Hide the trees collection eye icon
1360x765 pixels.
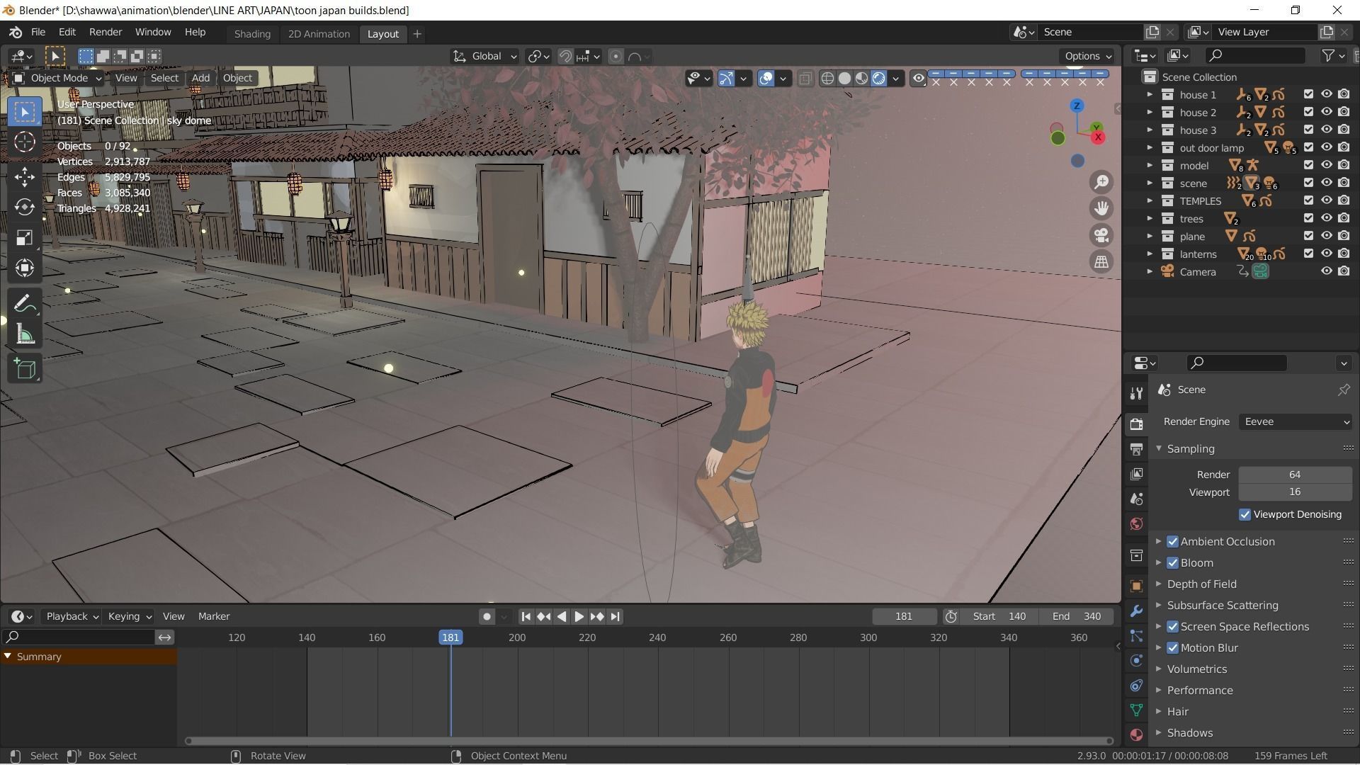pyautogui.click(x=1326, y=218)
